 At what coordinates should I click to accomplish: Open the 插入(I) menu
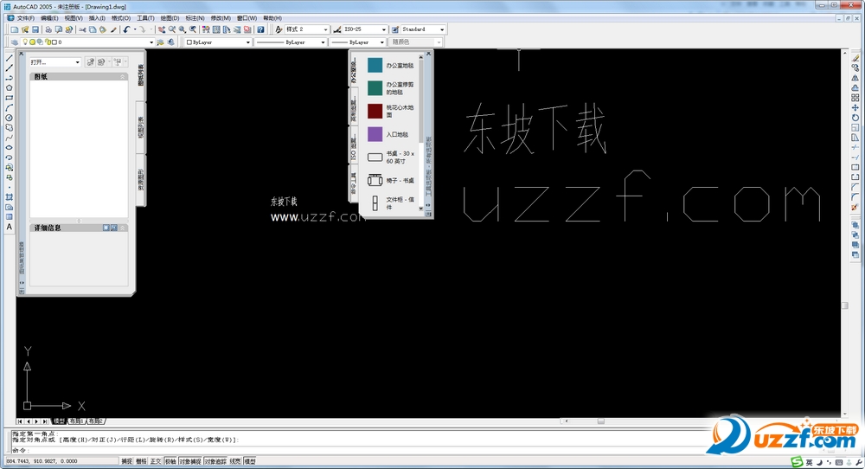point(97,18)
